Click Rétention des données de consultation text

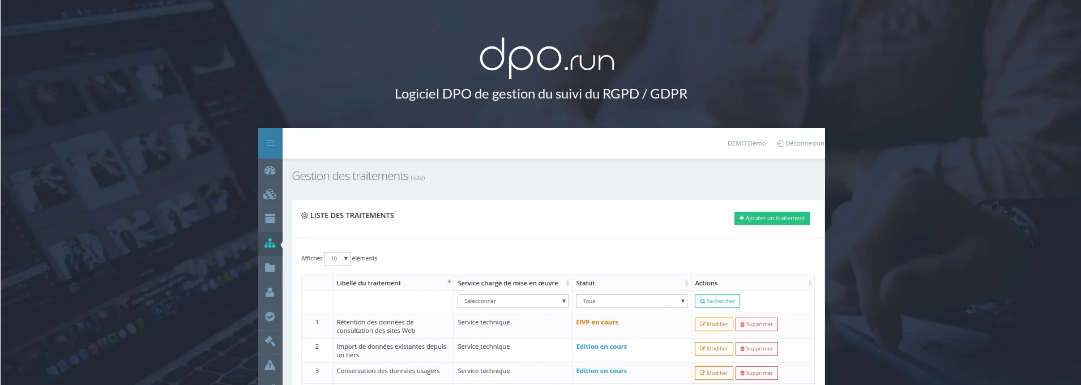point(375,326)
